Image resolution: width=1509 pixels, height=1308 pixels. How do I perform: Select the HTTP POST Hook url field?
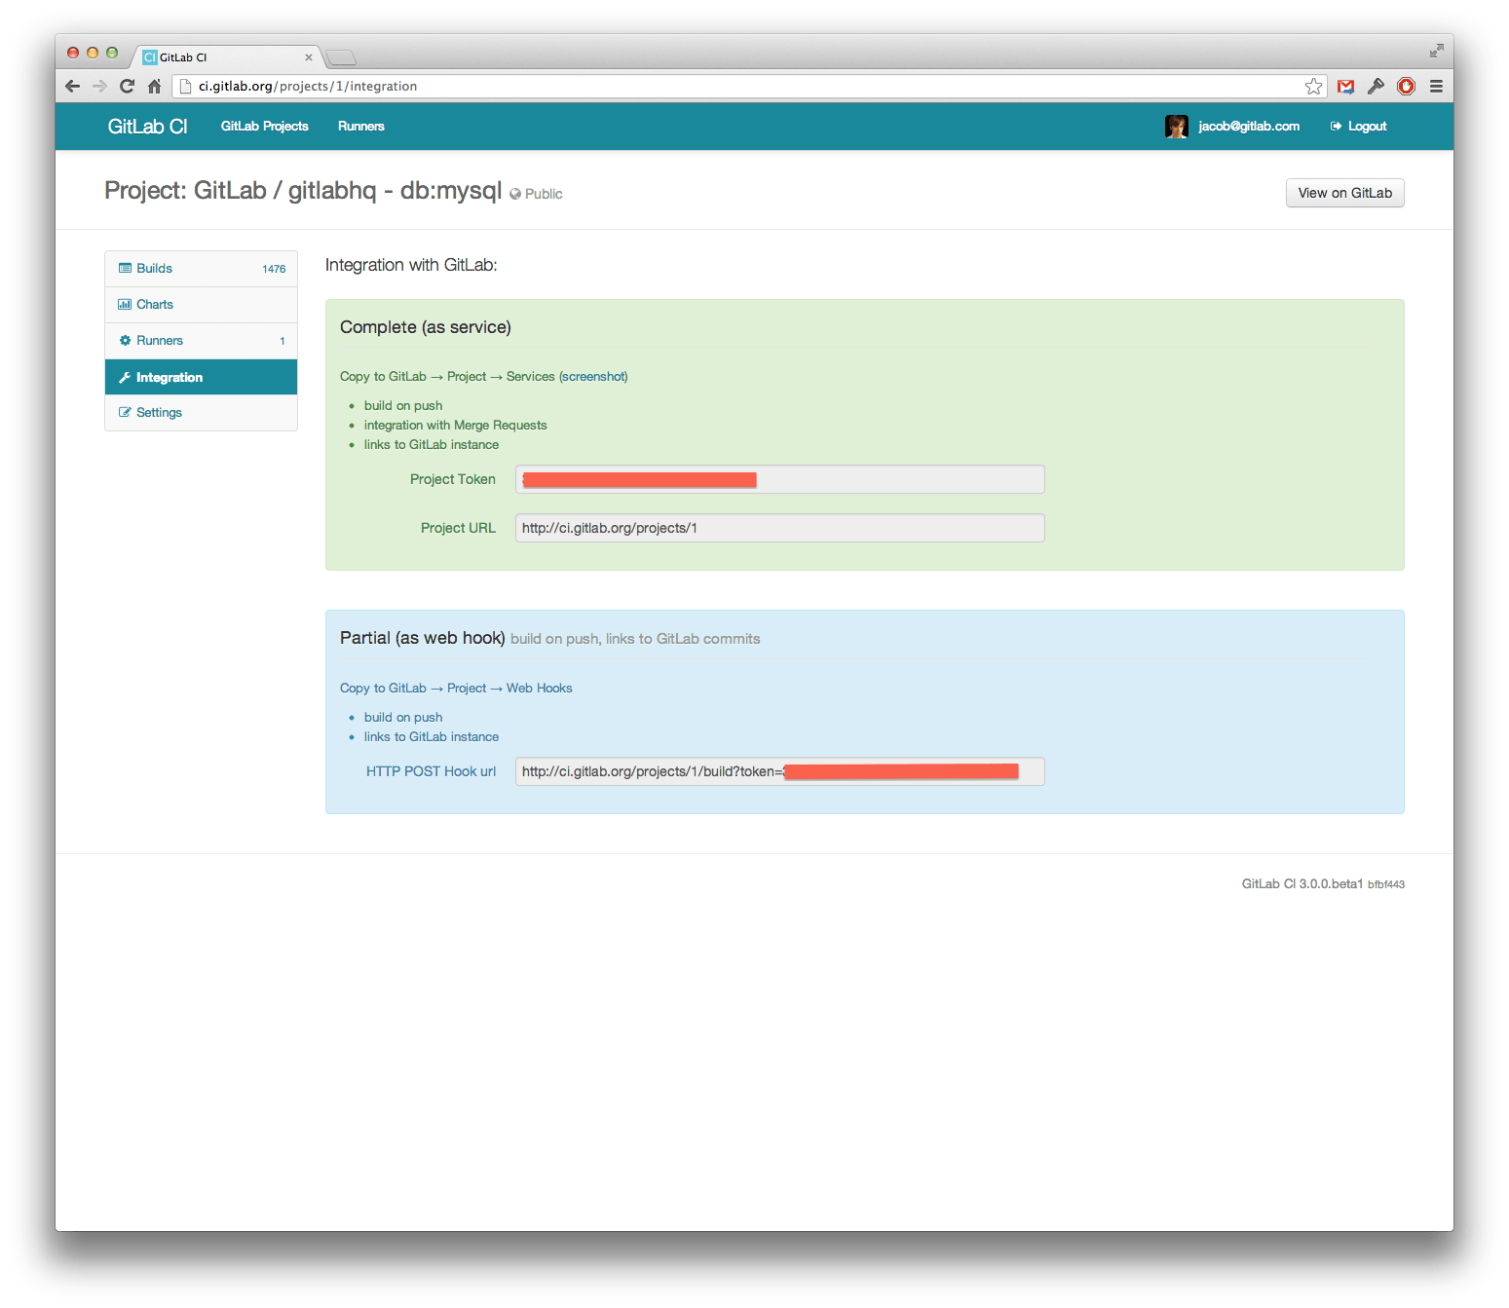click(779, 771)
